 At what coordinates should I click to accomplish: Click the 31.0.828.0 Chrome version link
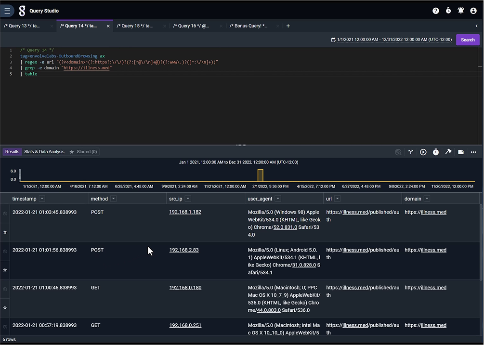304,265
